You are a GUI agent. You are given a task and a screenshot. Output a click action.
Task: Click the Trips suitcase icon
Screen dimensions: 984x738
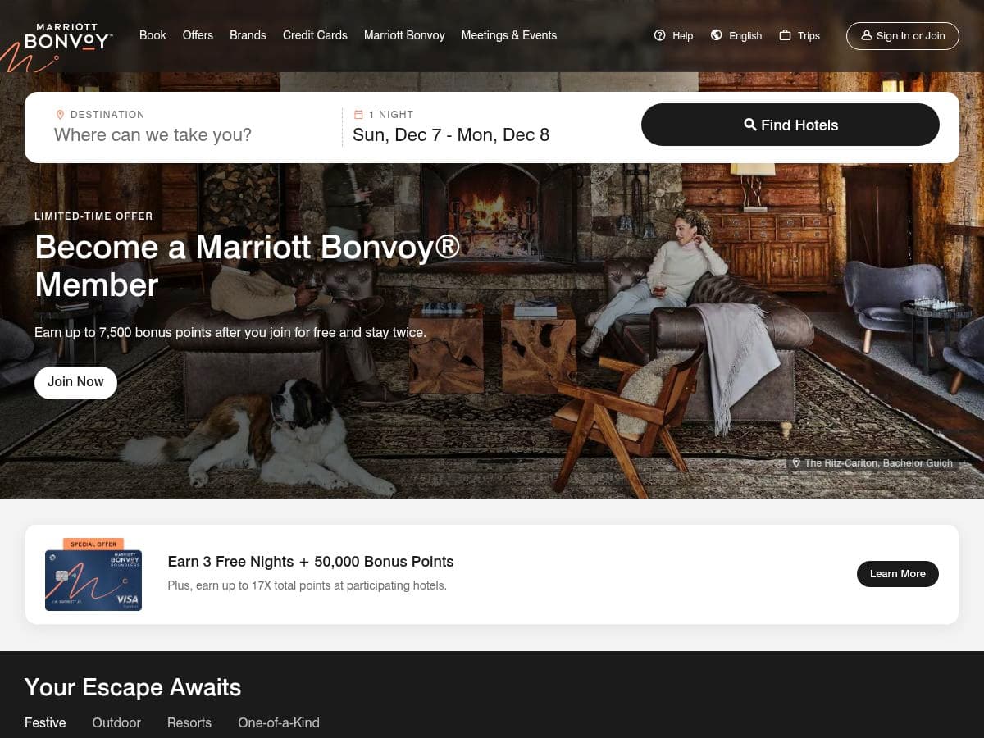pos(785,35)
